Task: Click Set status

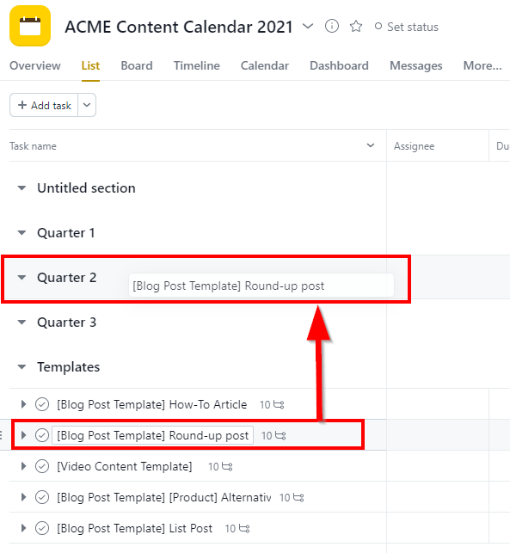Action: 406,27
